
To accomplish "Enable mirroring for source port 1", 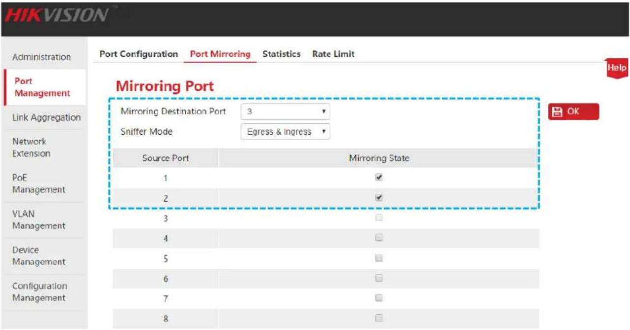I will [379, 178].
